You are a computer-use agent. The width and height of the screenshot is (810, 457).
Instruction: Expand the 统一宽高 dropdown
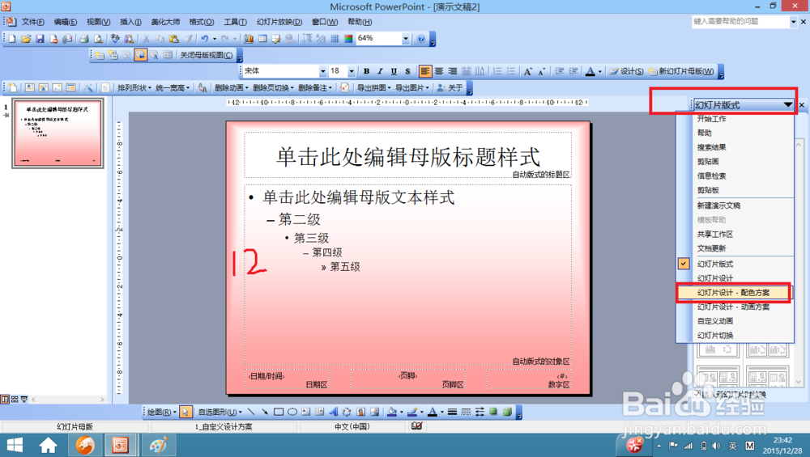click(173, 88)
